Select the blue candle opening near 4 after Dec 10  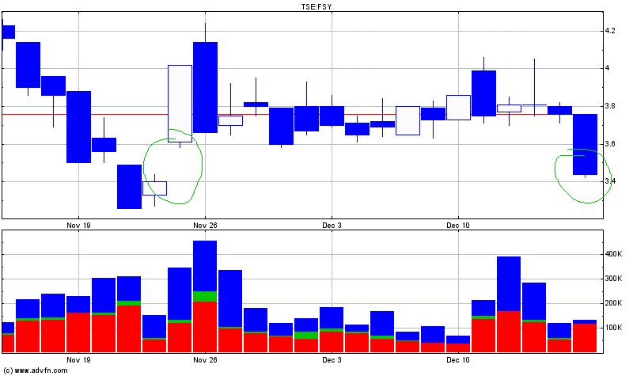483,93
